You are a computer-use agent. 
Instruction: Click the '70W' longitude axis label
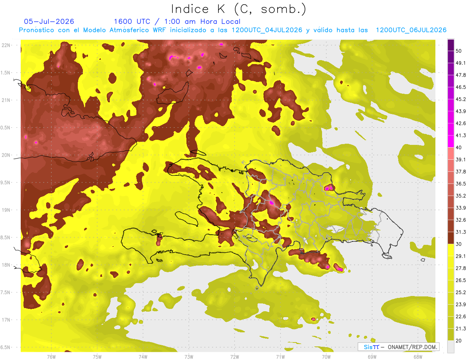[x=326, y=357]
